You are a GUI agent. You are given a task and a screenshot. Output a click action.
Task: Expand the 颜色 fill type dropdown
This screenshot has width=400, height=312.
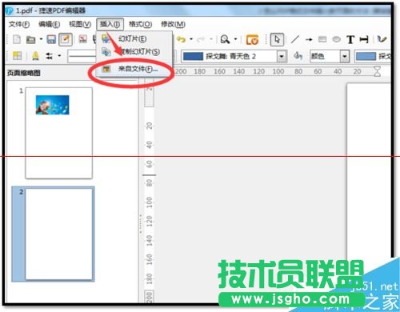[345, 56]
